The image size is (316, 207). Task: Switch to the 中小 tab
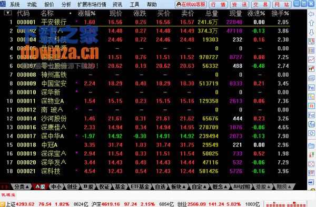(x=56, y=187)
